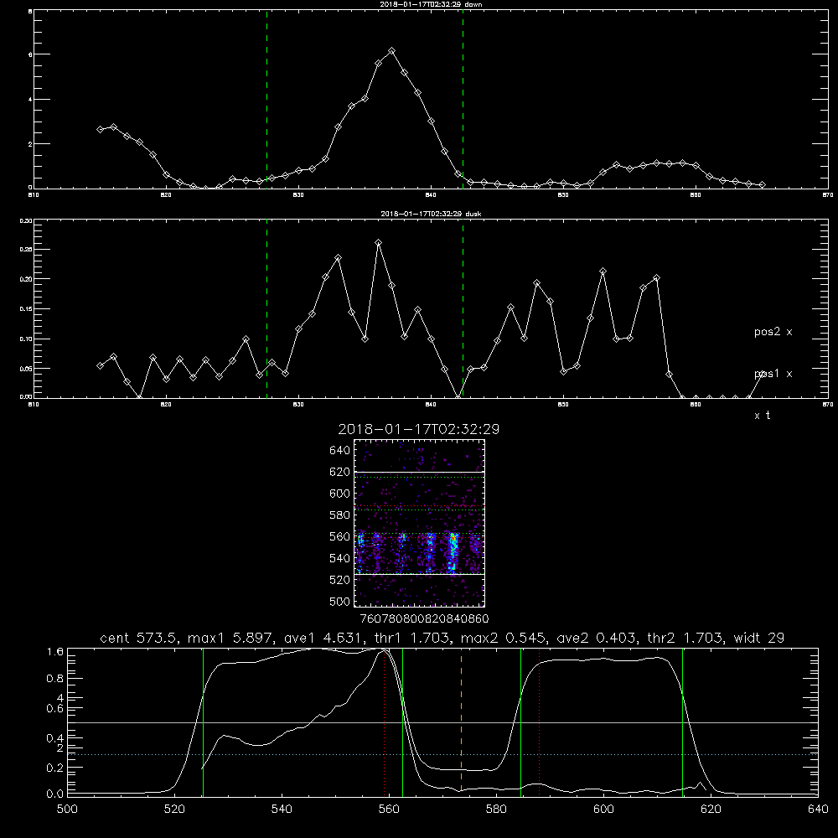Click the 'widt 29' value in the stats line
The width and height of the screenshot is (838, 838).
click(x=759, y=638)
